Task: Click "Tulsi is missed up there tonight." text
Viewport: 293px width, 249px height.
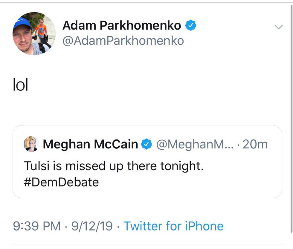Action: click(x=114, y=166)
